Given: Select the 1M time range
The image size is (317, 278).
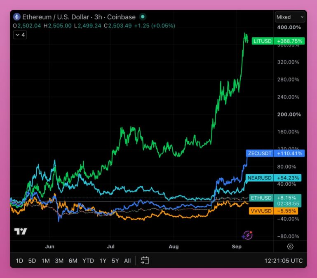Looking at the screenshot, I should [45, 261].
